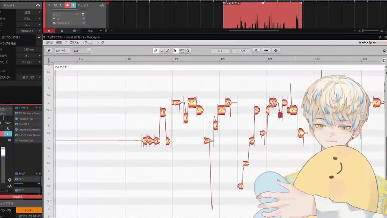Viewport: 387px width, 218px height.
Task: Click the correct pitch macro icon
Action: 256,51
